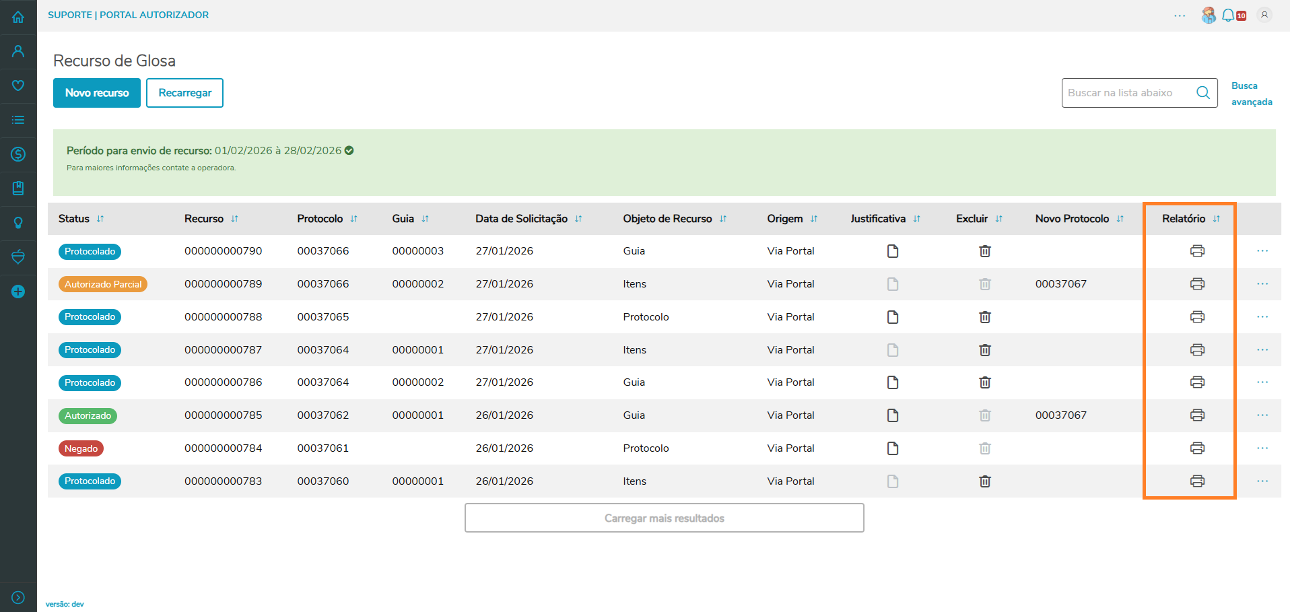Click the search magnifier icon
This screenshot has height=612, width=1290.
1203,93
